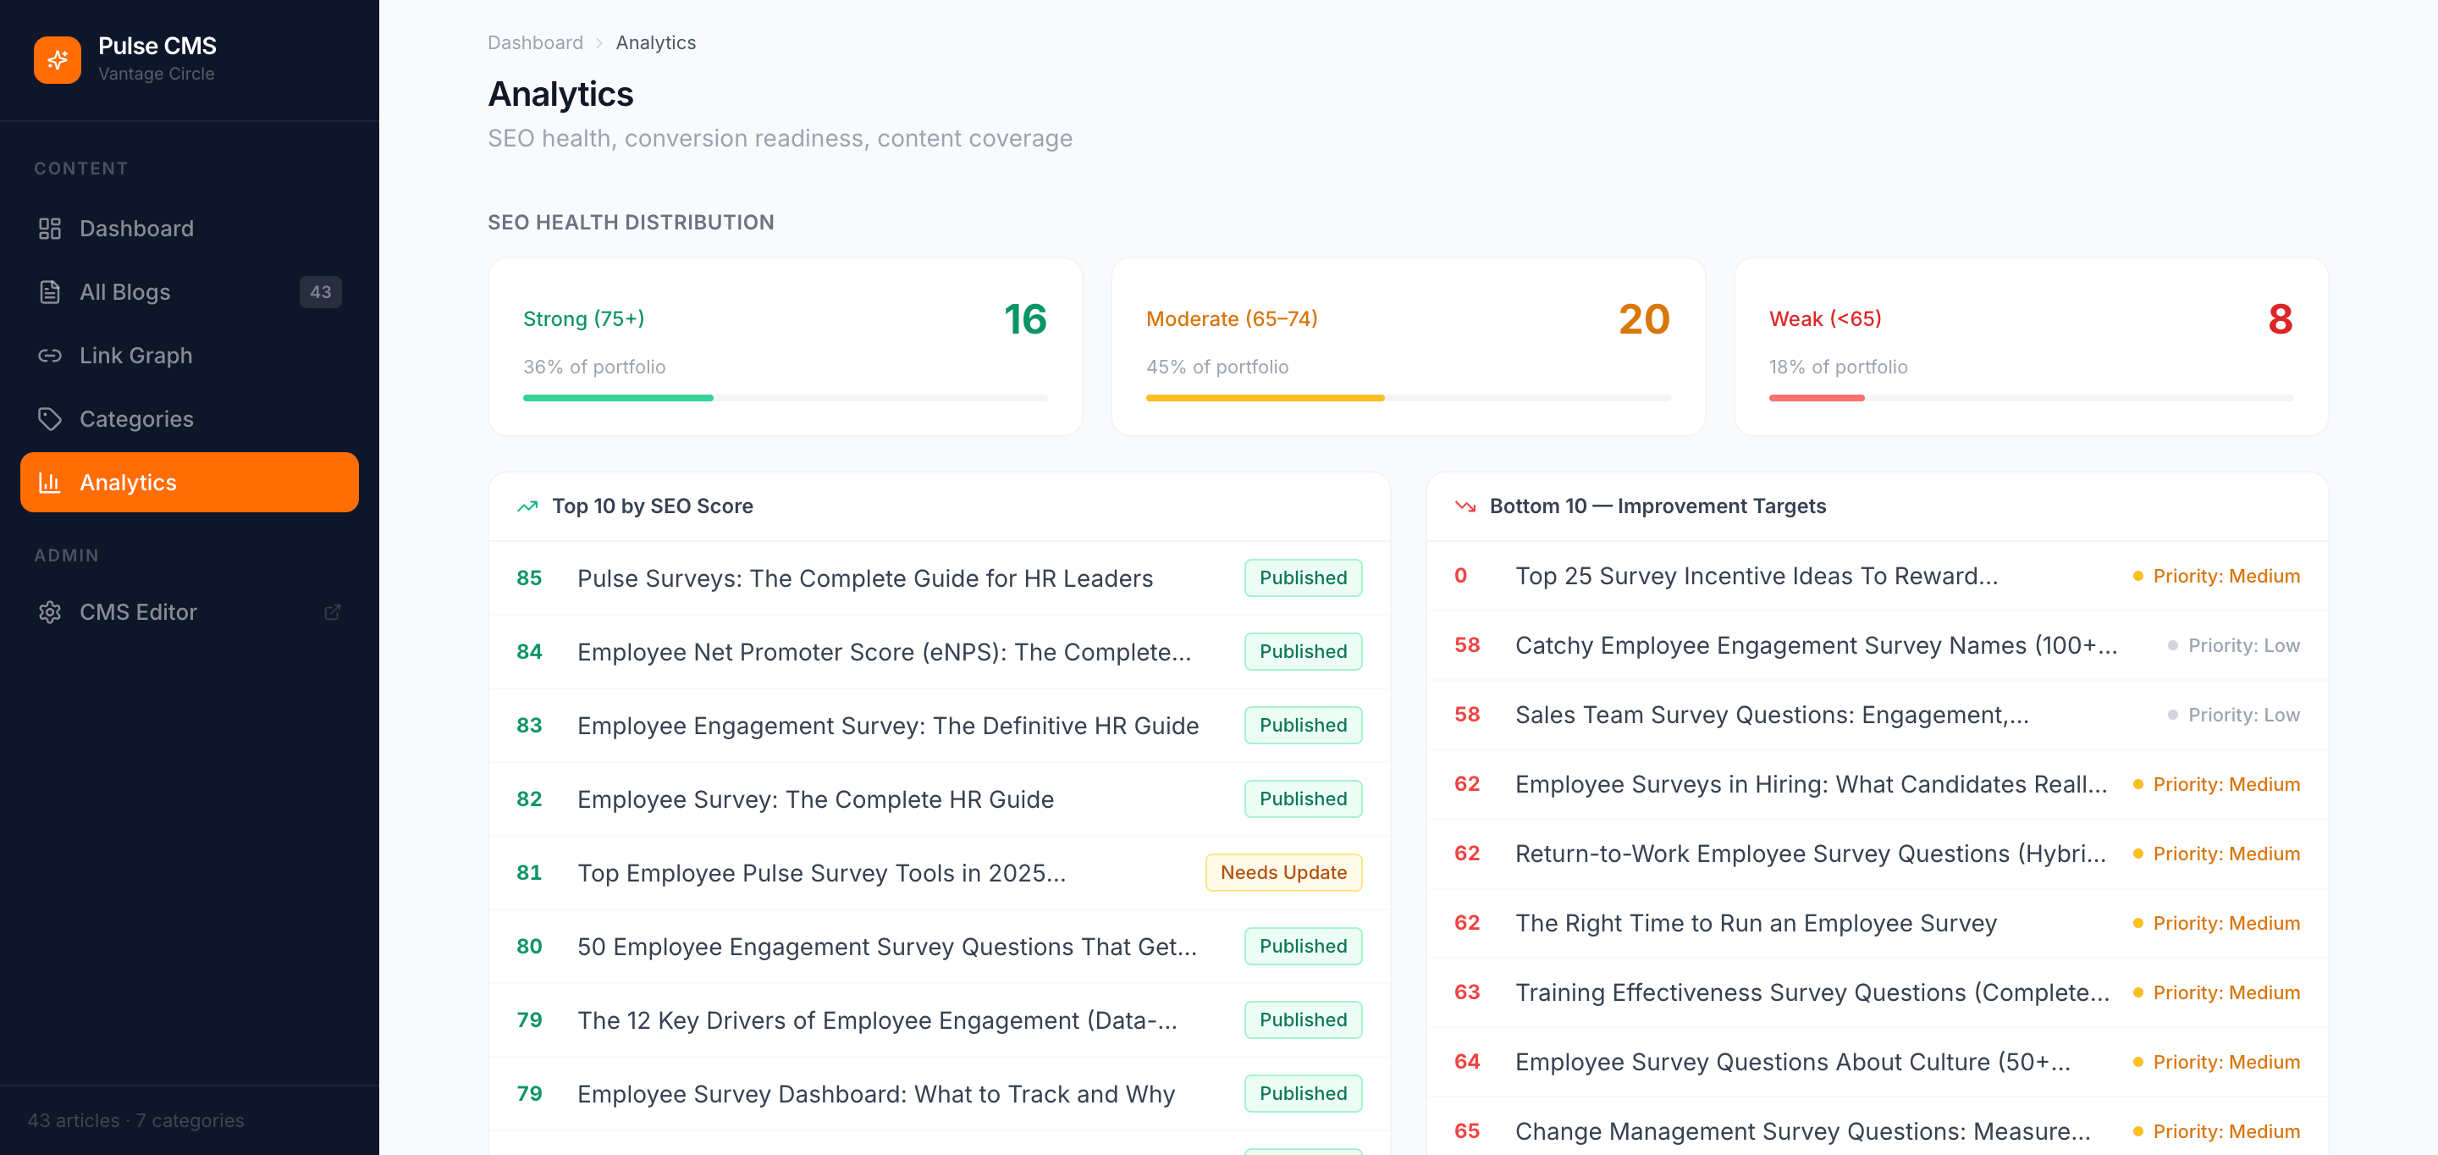The width and height of the screenshot is (2438, 1155).
Task: Open the CMS Editor gear icon
Action: click(49, 611)
